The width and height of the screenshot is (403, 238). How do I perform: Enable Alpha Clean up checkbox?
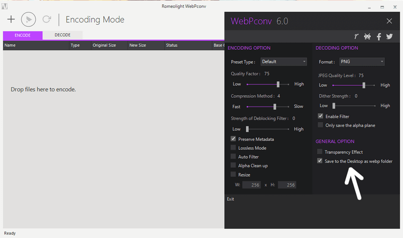click(233, 165)
